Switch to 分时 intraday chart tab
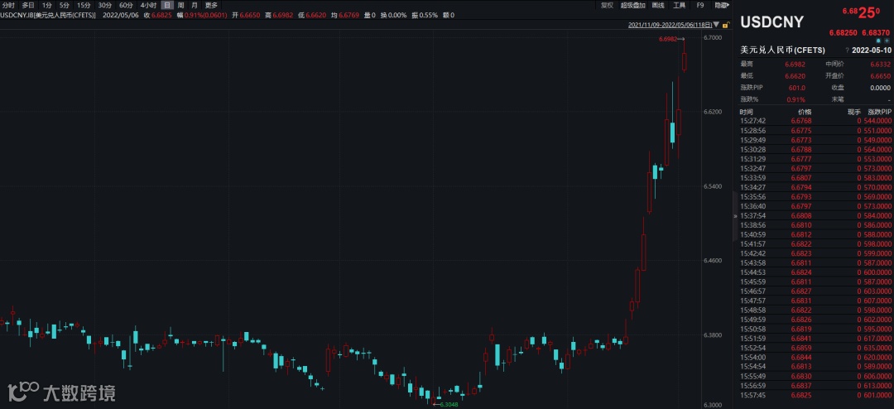 coord(8,5)
